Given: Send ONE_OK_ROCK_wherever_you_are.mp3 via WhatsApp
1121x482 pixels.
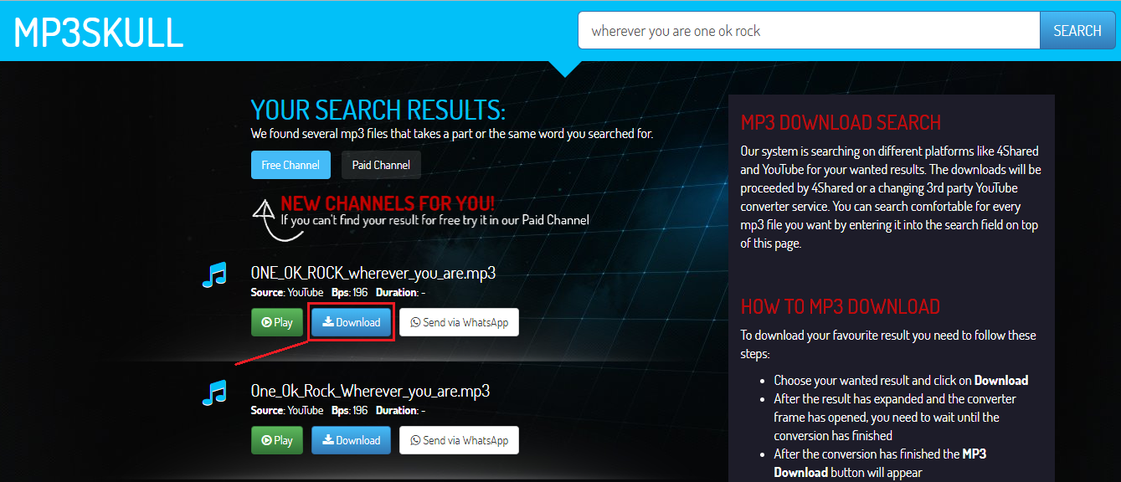Looking at the screenshot, I should [x=459, y=322].
